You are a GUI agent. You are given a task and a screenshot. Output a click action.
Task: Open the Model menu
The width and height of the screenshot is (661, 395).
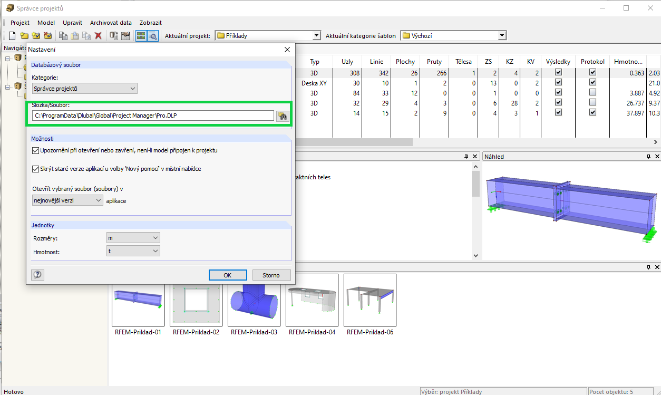pos(46,23)
